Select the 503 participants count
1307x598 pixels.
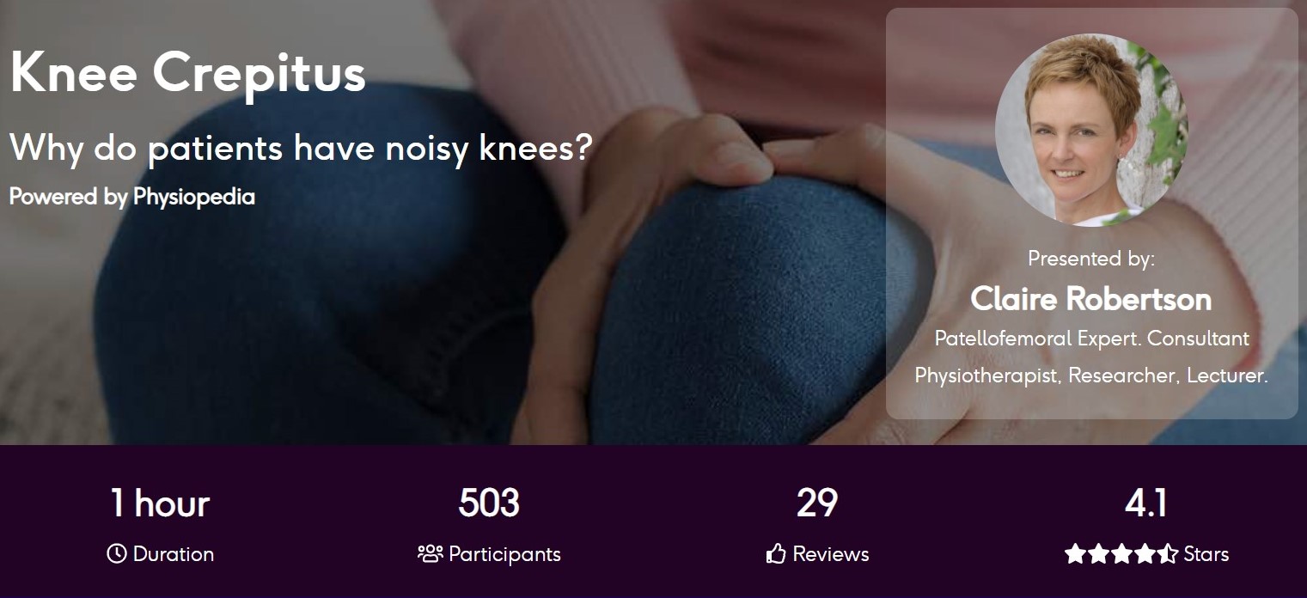489,503
